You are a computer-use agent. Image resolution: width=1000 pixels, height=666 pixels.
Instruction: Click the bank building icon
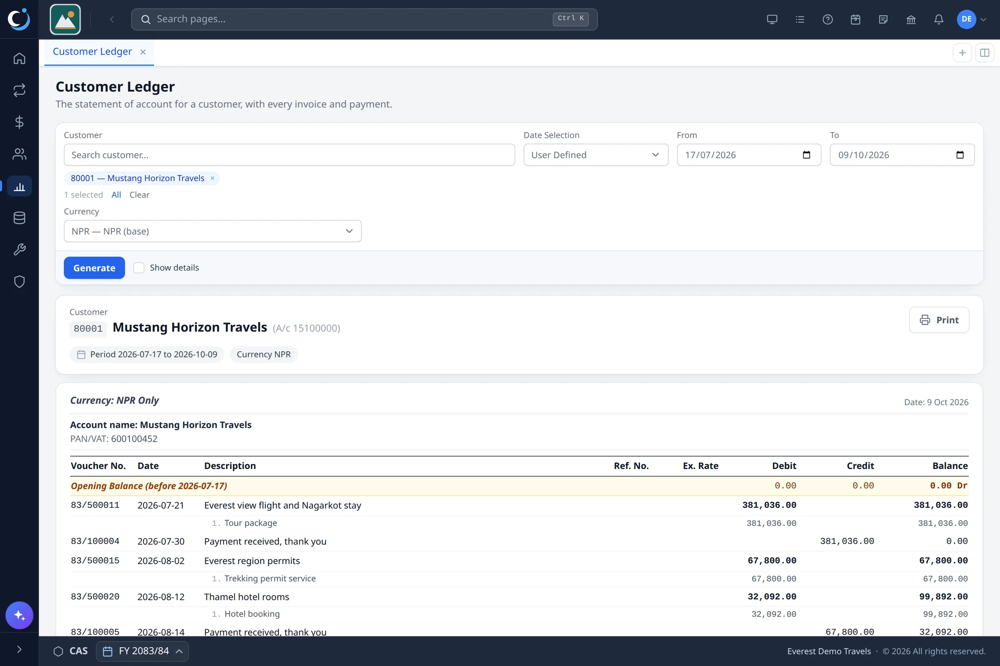911,19
